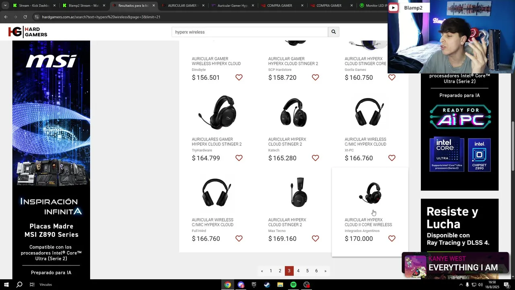This screenshot has height=290, width=515.
Task: Favorite the $166.760 Full H4rd headset
Action: pyautogui.click(x=239, y=238)
